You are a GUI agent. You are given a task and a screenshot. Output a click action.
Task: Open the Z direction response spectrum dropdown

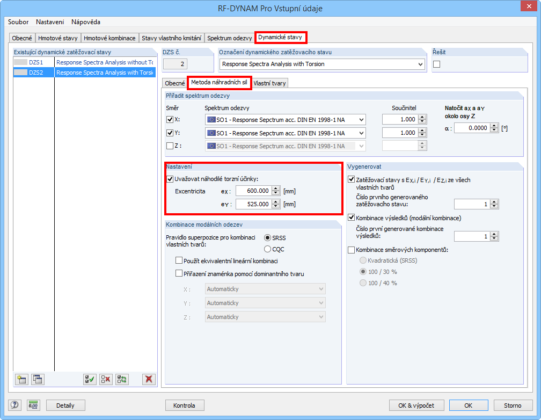(361, 146)
